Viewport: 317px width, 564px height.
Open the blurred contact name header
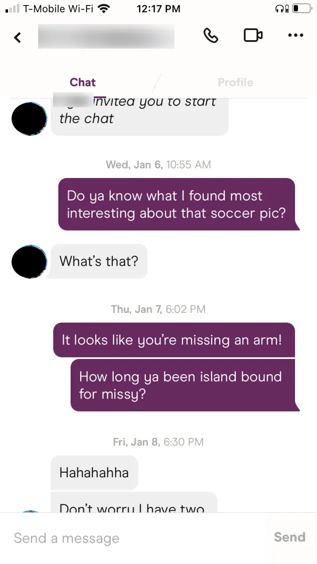coord(106,36)
